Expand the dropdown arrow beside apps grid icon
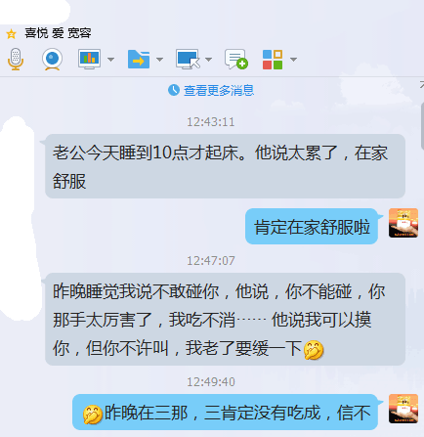 293,60
